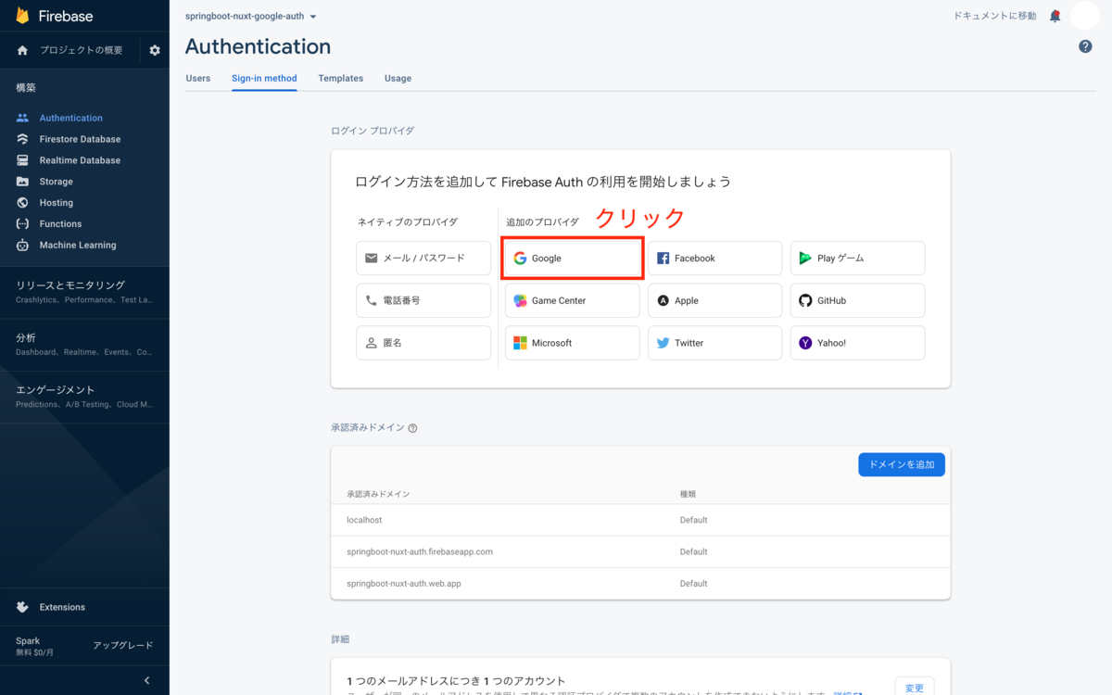This screenshot has height=695, width=1112.
Task: Click the 種類 column header
Action: click(x=688, y=494)
